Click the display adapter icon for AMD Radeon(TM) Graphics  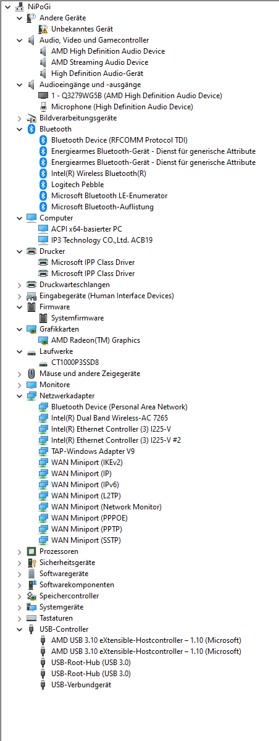point(43,340)
